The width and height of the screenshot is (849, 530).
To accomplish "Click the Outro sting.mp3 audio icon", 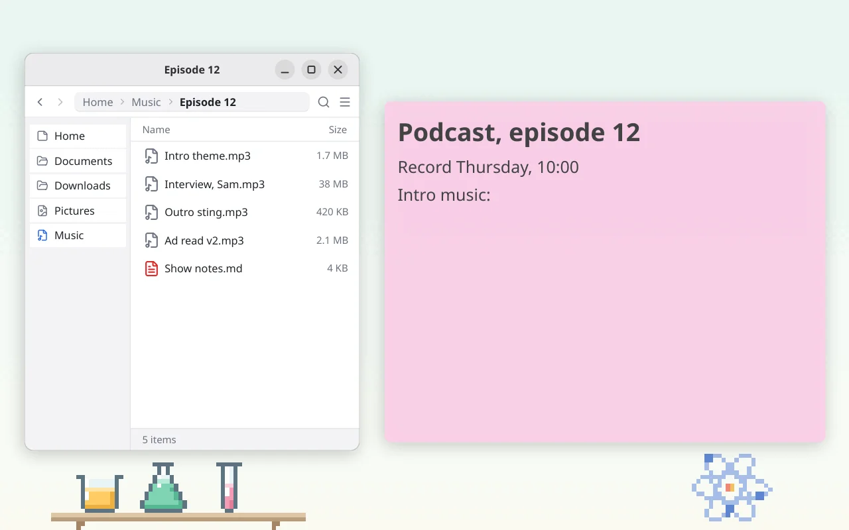I will click(151, 213).
